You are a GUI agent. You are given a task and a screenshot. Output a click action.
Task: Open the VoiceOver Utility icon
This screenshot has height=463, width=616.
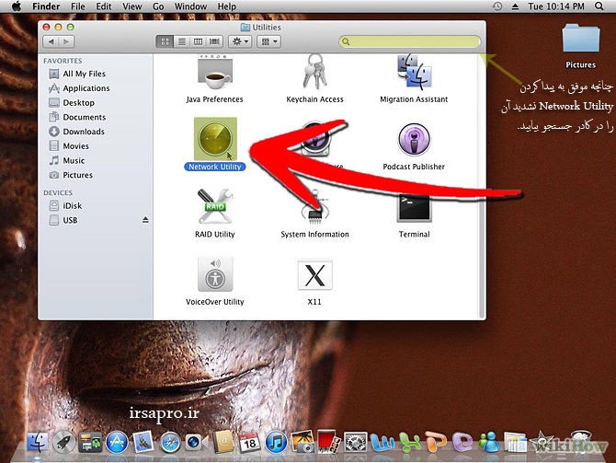215,274
